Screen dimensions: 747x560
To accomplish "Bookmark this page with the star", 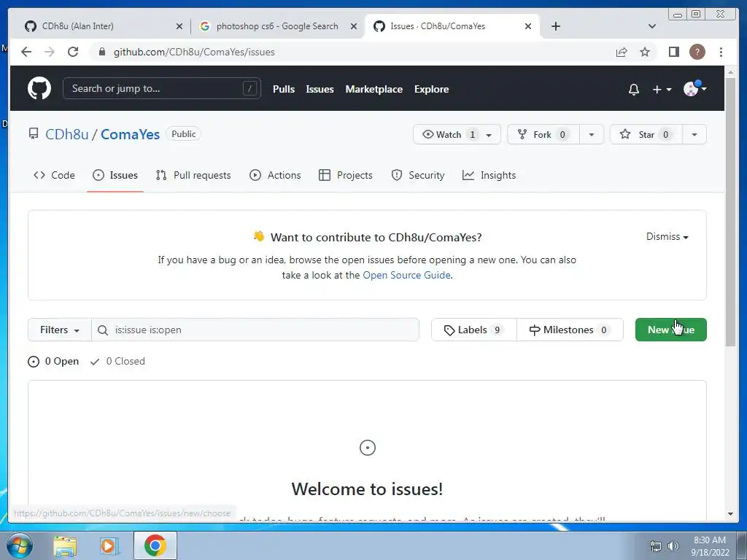I will click(645, 52).
